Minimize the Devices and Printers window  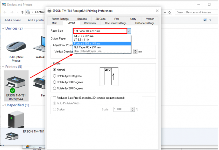click(198, 5)
